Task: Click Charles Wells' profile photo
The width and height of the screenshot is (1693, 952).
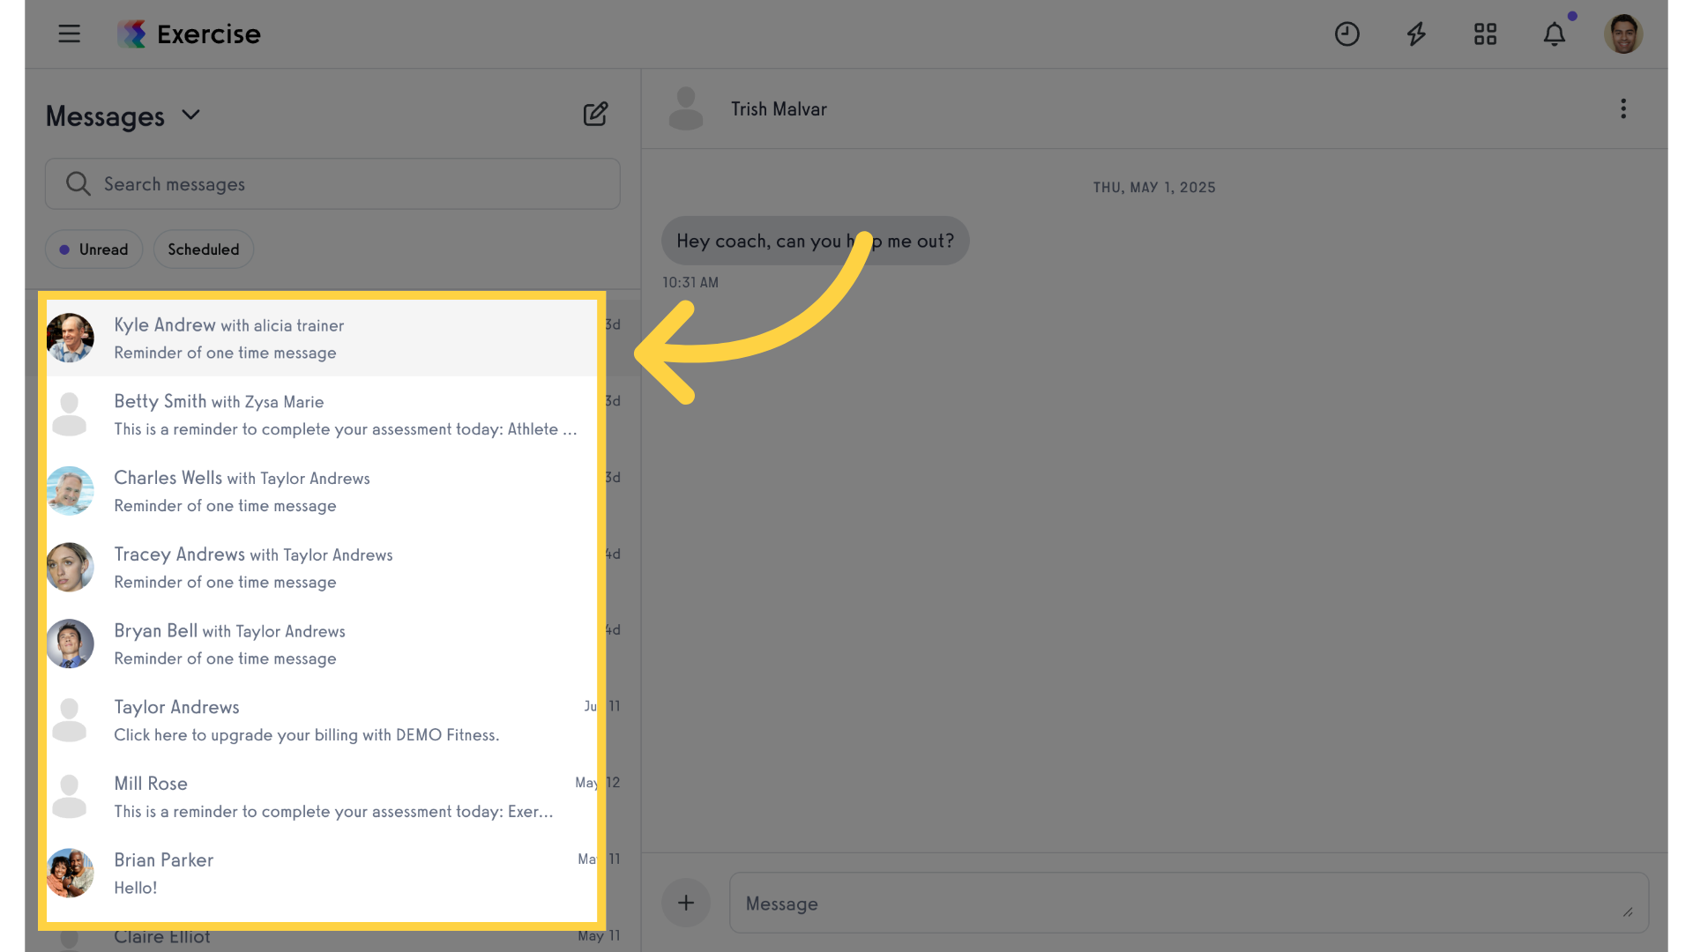Action: (x=70, y=491)
